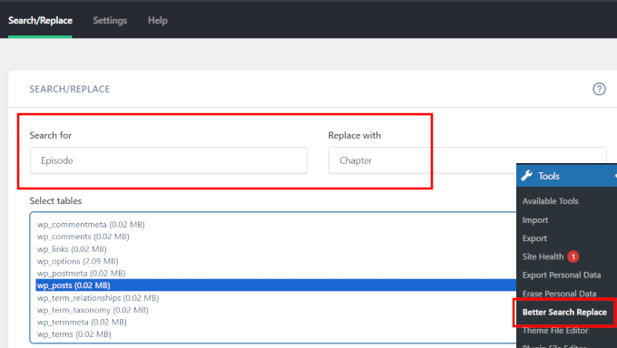The height and width of the screenshot is (348, 617).
Task: Select the wp_links table
Action: tap(72, 249)
